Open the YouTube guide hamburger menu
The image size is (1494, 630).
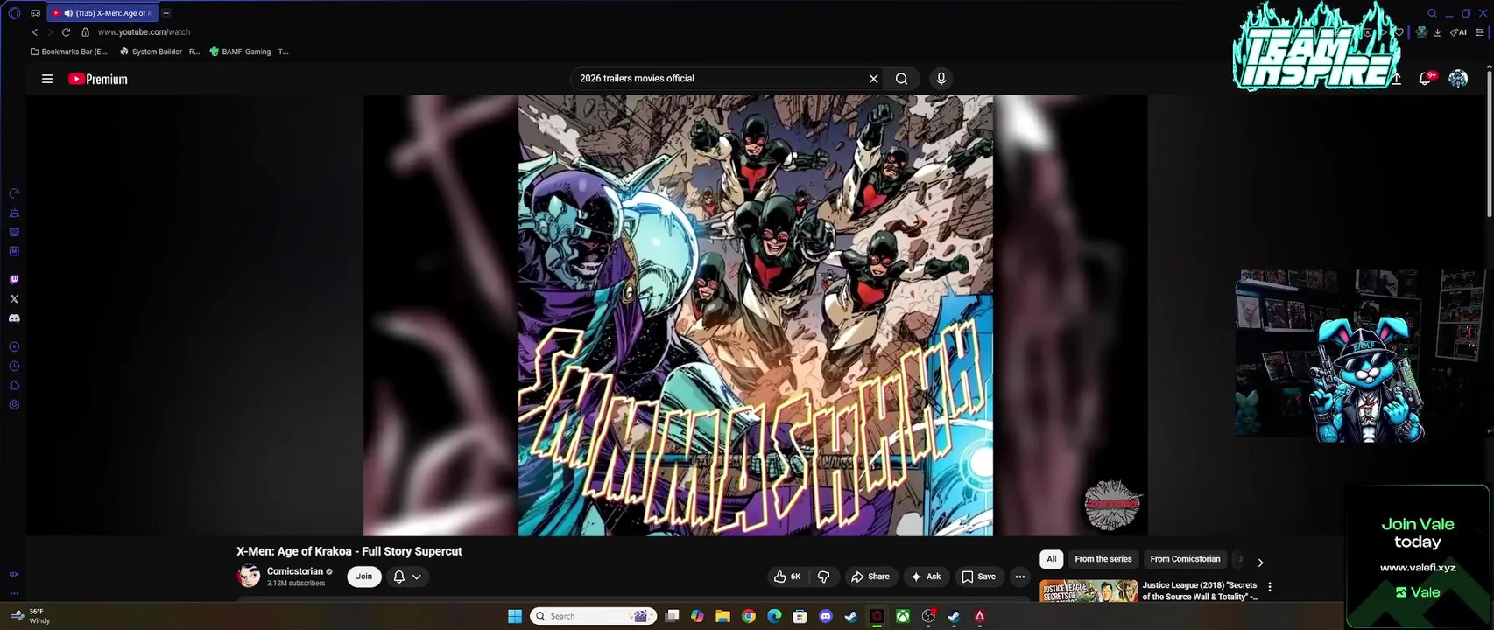[47, 79]
